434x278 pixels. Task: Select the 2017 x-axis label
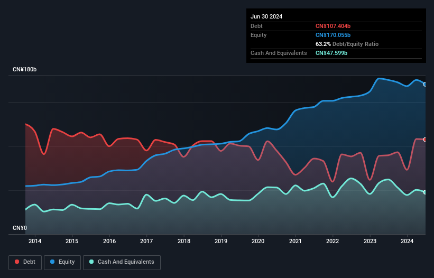pos(146,241)
